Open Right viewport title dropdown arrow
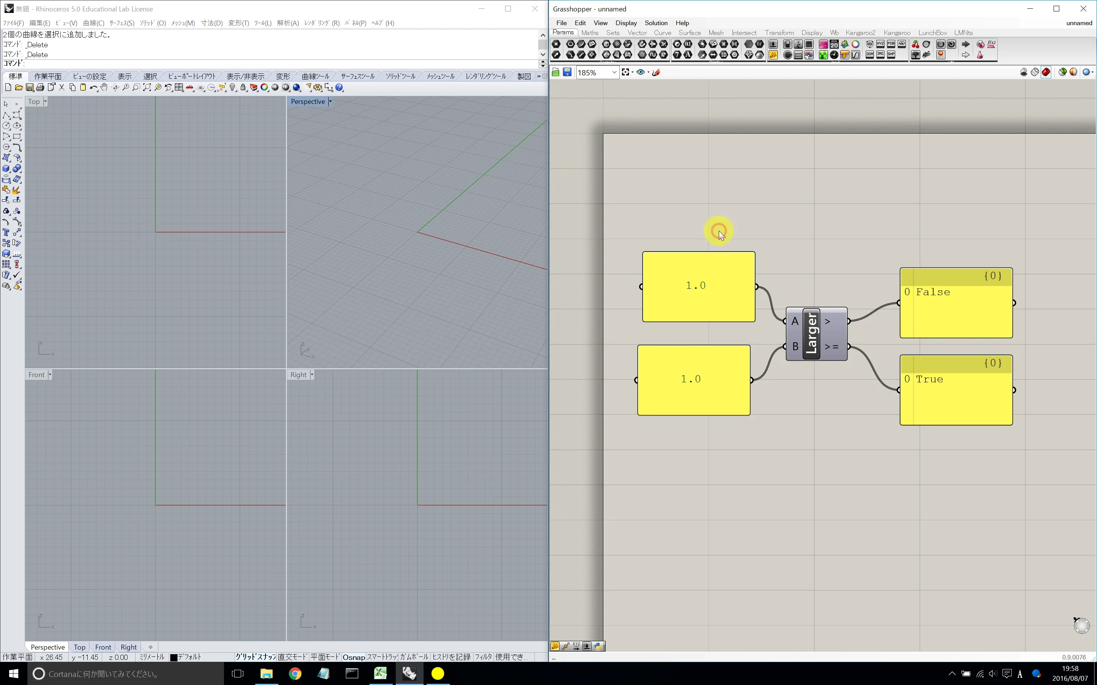Image resolution: width=1097 pixels, height=685 pixels. pyautogui.click(x=312, y=375)
